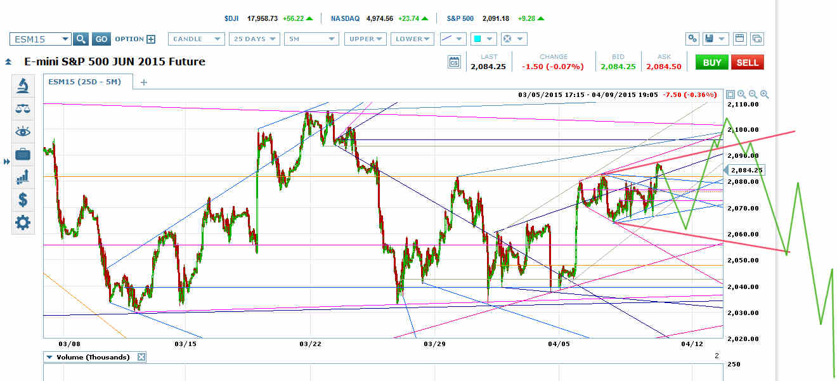Open the calendar icon near LAST price
The width and height of the screenshot is (837, 381).
(454, 61)
